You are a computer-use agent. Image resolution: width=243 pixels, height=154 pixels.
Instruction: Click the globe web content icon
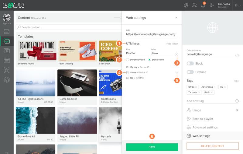[x=213, y=28]
